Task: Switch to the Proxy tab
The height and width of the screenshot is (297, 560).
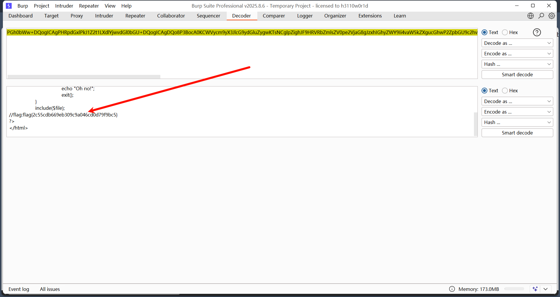Action: pyautogui.click(x=77, y=16)
